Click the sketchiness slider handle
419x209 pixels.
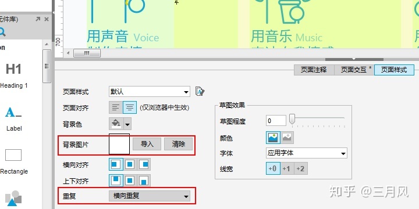pyautogui.click(x=292, y=119)
